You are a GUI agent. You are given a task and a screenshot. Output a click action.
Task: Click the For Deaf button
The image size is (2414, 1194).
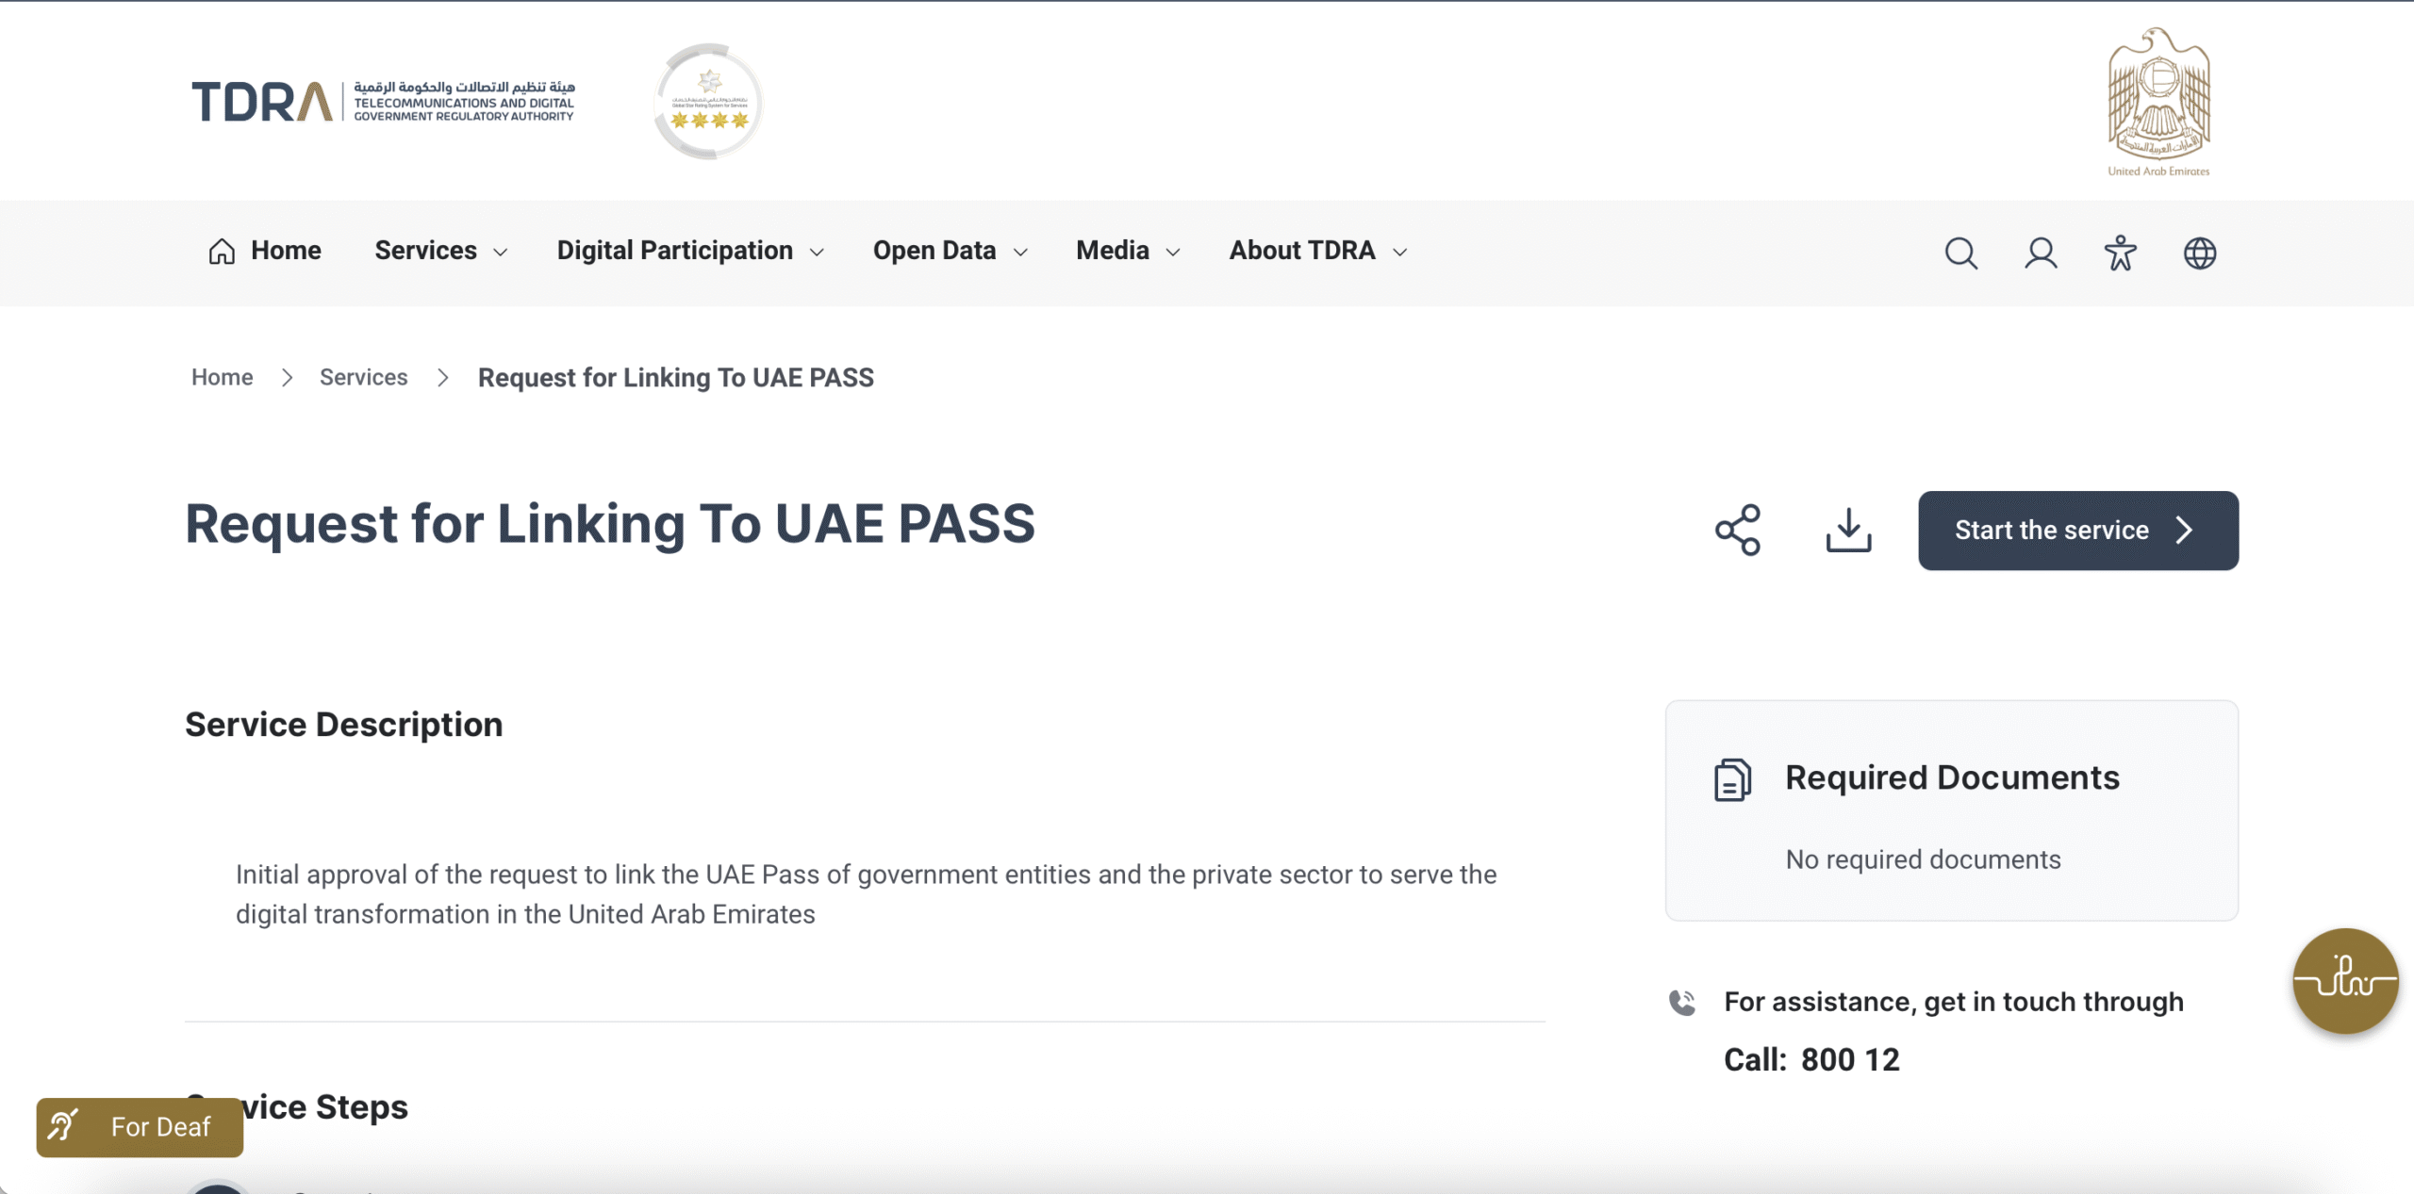[140, 1127]
